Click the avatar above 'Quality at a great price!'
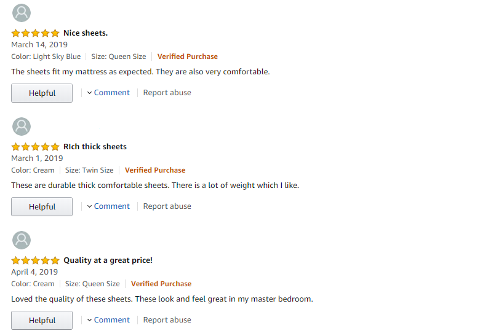This screenshot has width=496, height=336. tap(22, 240)
